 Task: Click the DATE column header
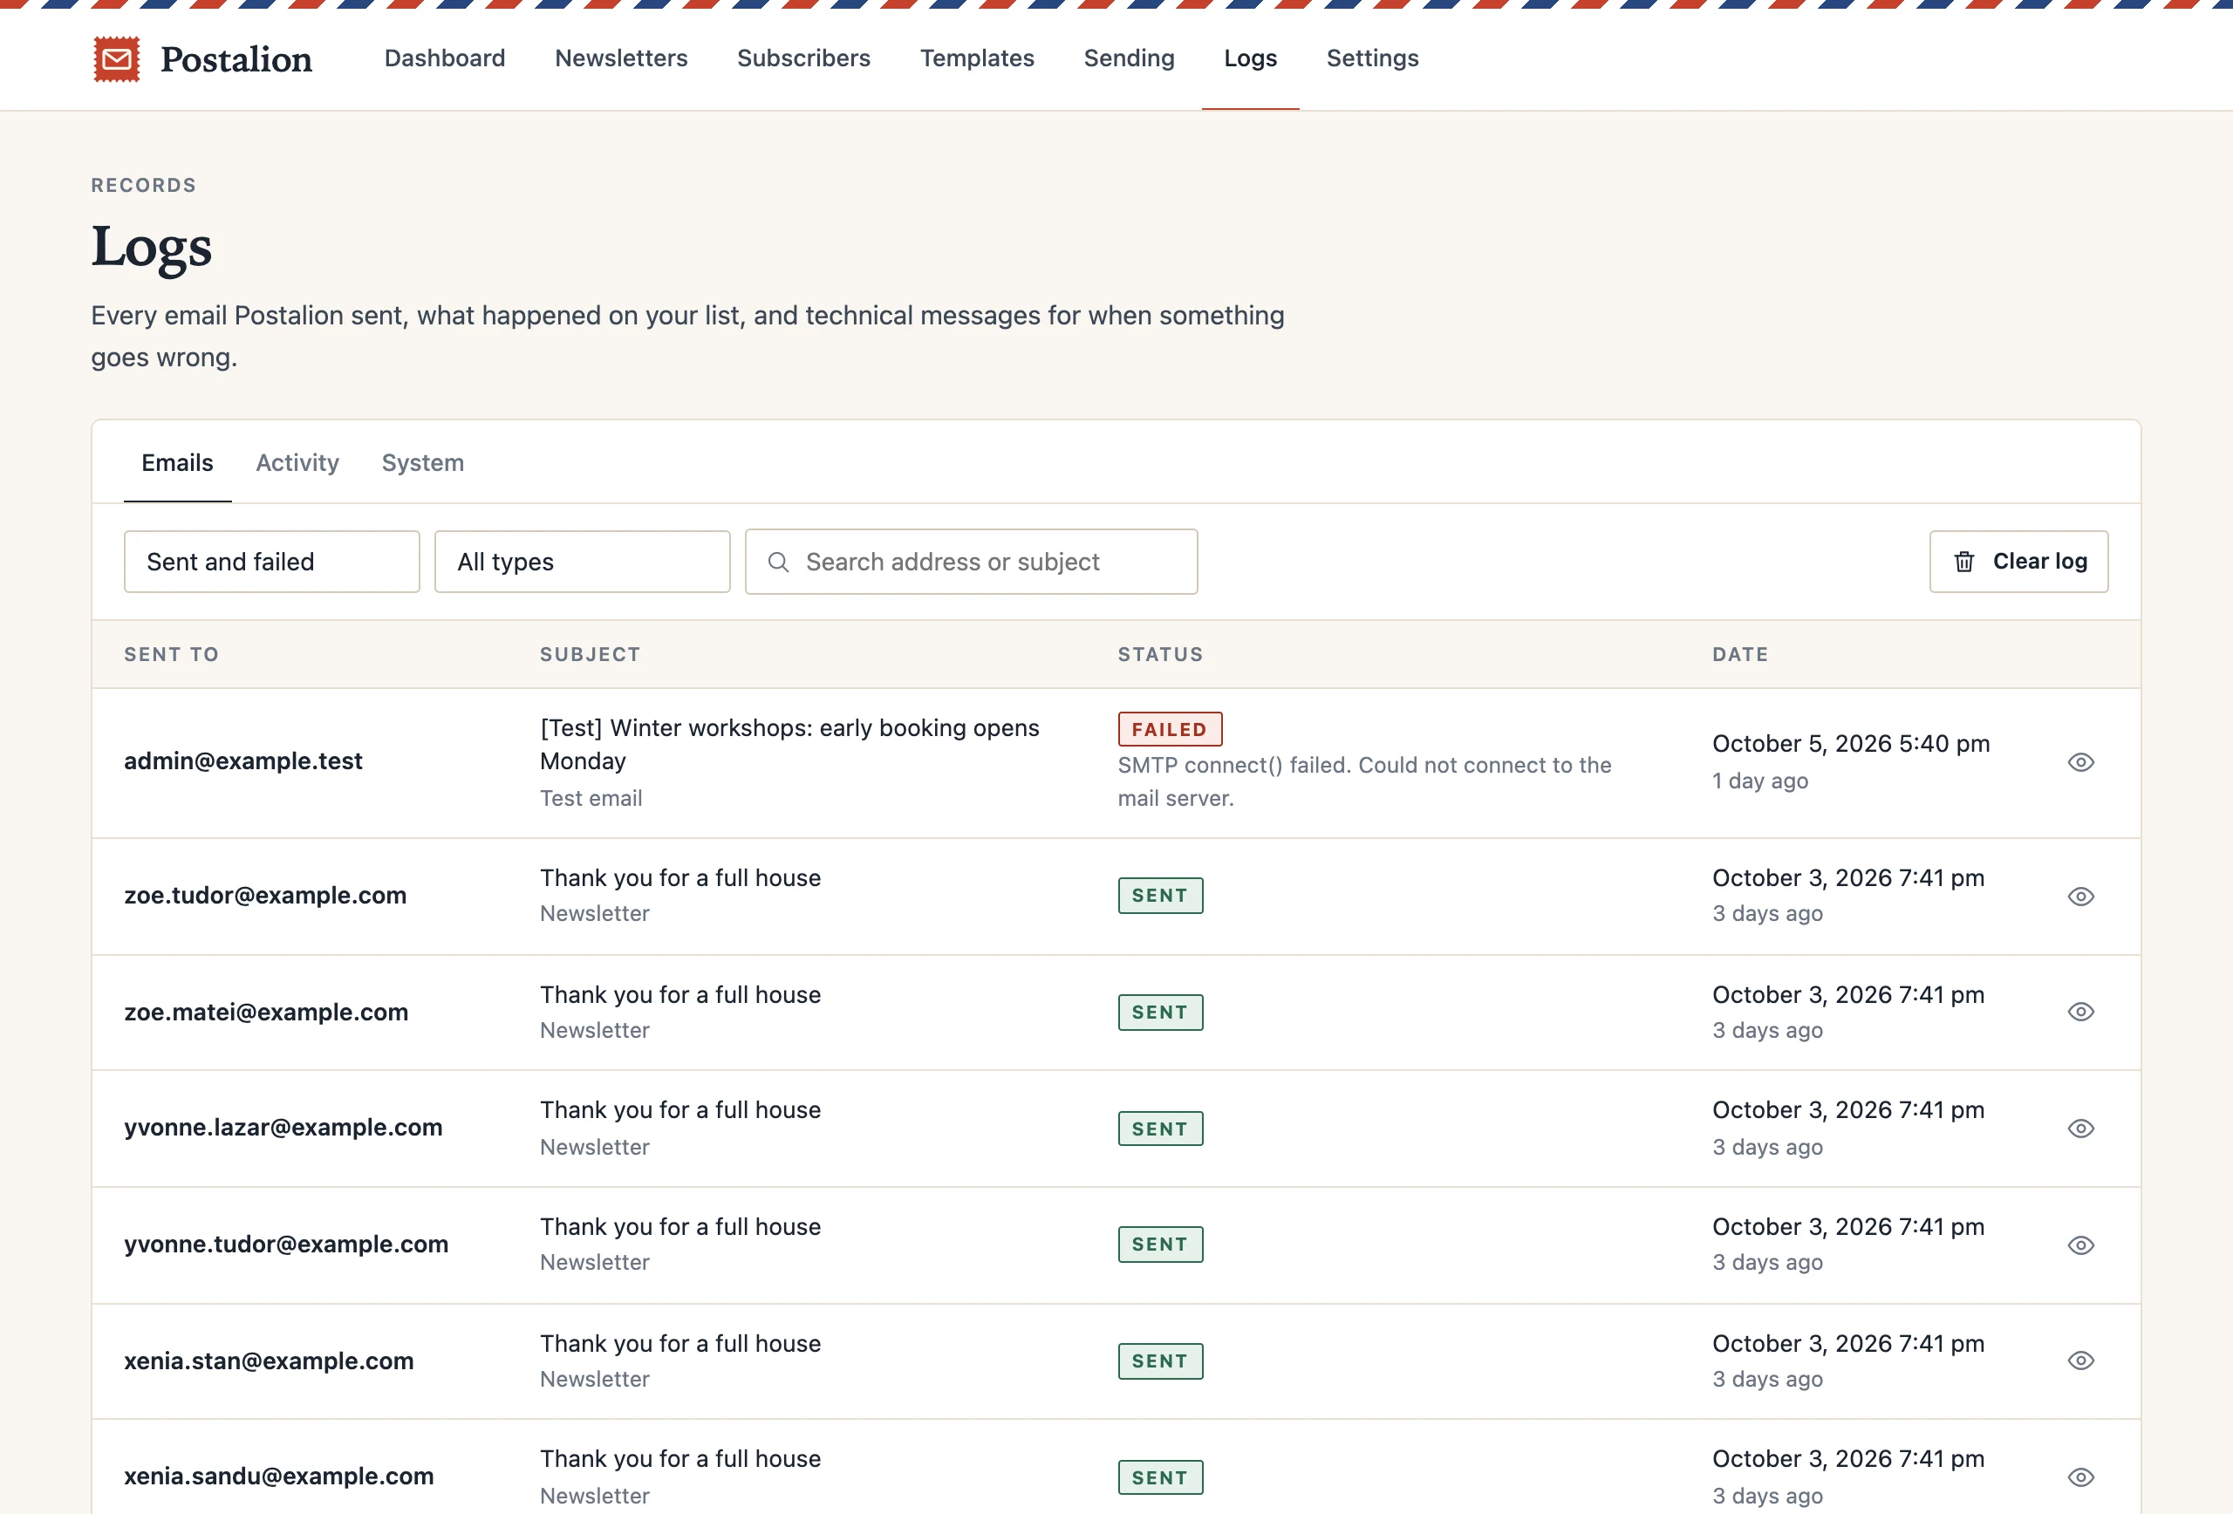(1740, 654)
